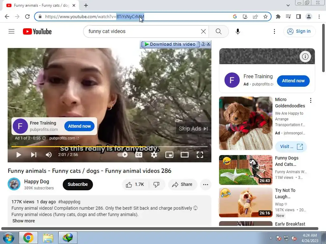Open the player settings gear
Image resolution: width=326 pixels, height=244 pixels.
click(154, 155)
